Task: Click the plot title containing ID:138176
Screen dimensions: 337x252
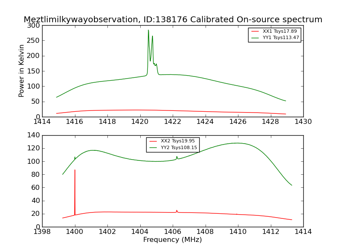Action: (173, 19)
